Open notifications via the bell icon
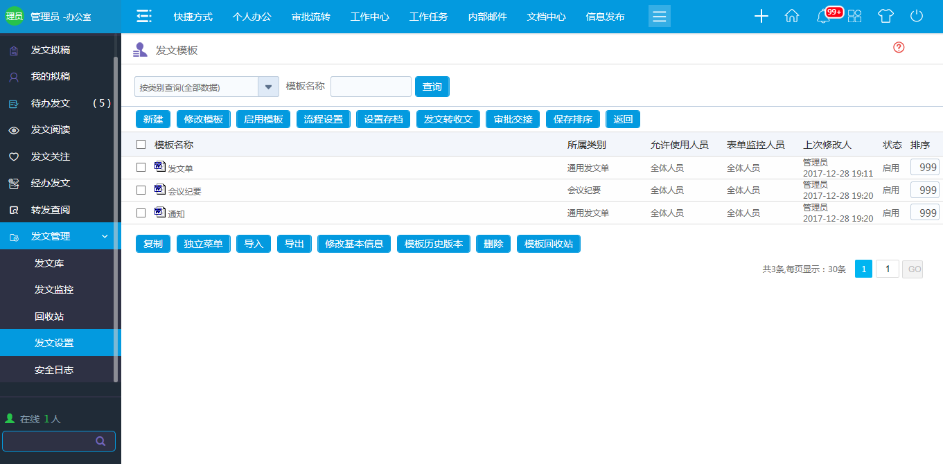The height and width of the screenshot is (464, 943). [x=823, y=15]
